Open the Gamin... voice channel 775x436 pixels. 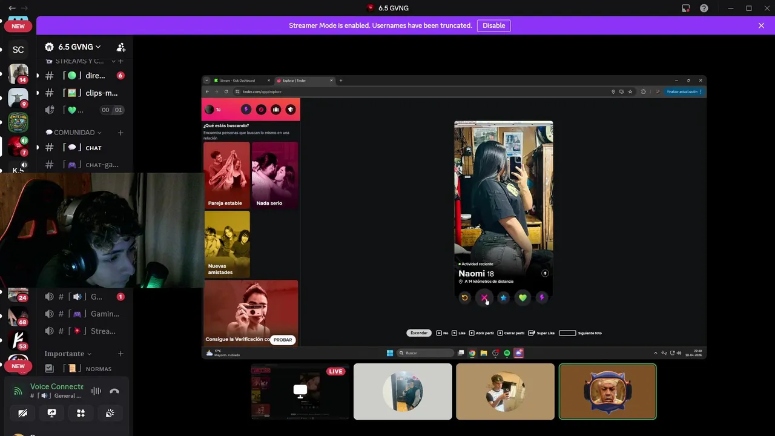click(x=85, y=314)
